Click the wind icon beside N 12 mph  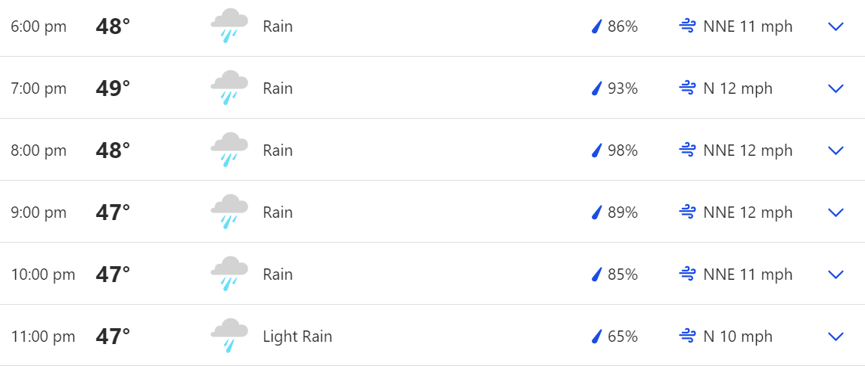click(687, 88)
